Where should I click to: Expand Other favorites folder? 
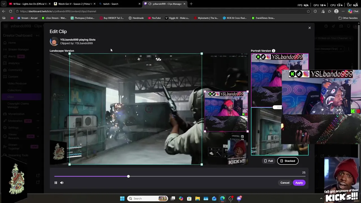[348, 18]
